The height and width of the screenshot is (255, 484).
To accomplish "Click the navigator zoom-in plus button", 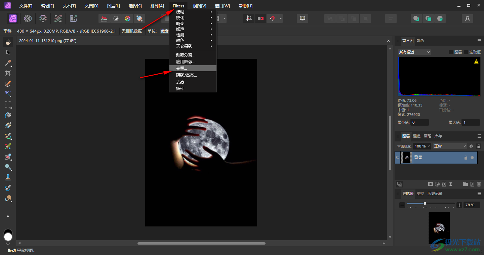I will point(459,205).
